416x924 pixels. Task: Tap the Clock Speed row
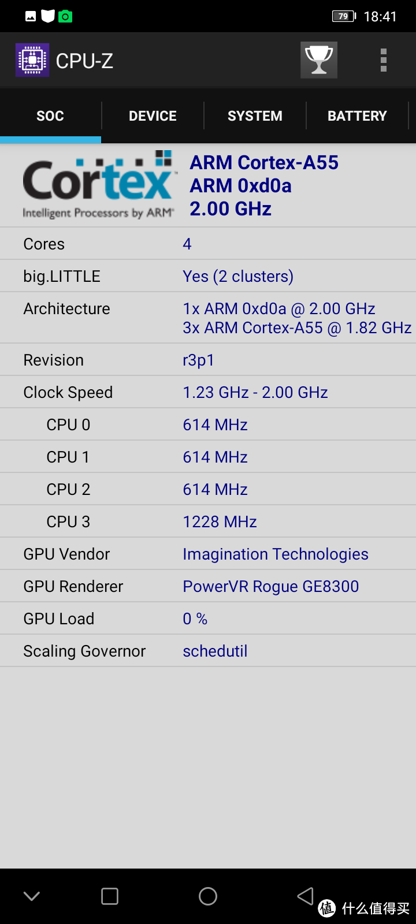click(x=208, y=392)
